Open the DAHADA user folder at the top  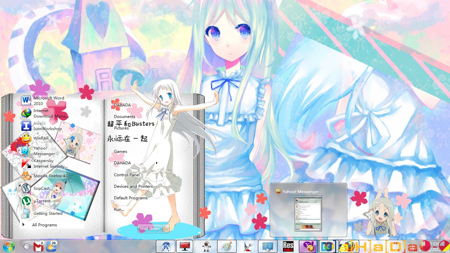click(122, 105)
